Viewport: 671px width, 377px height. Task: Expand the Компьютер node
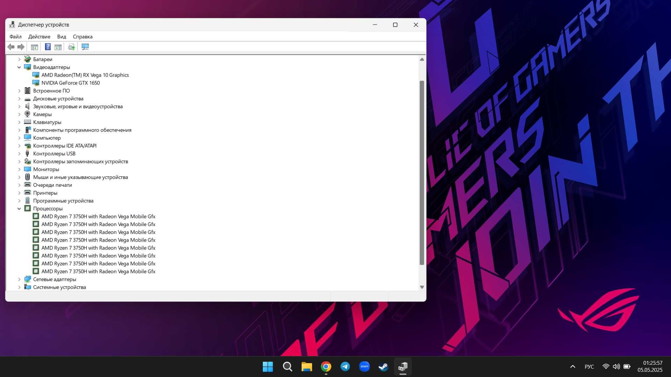19,138
